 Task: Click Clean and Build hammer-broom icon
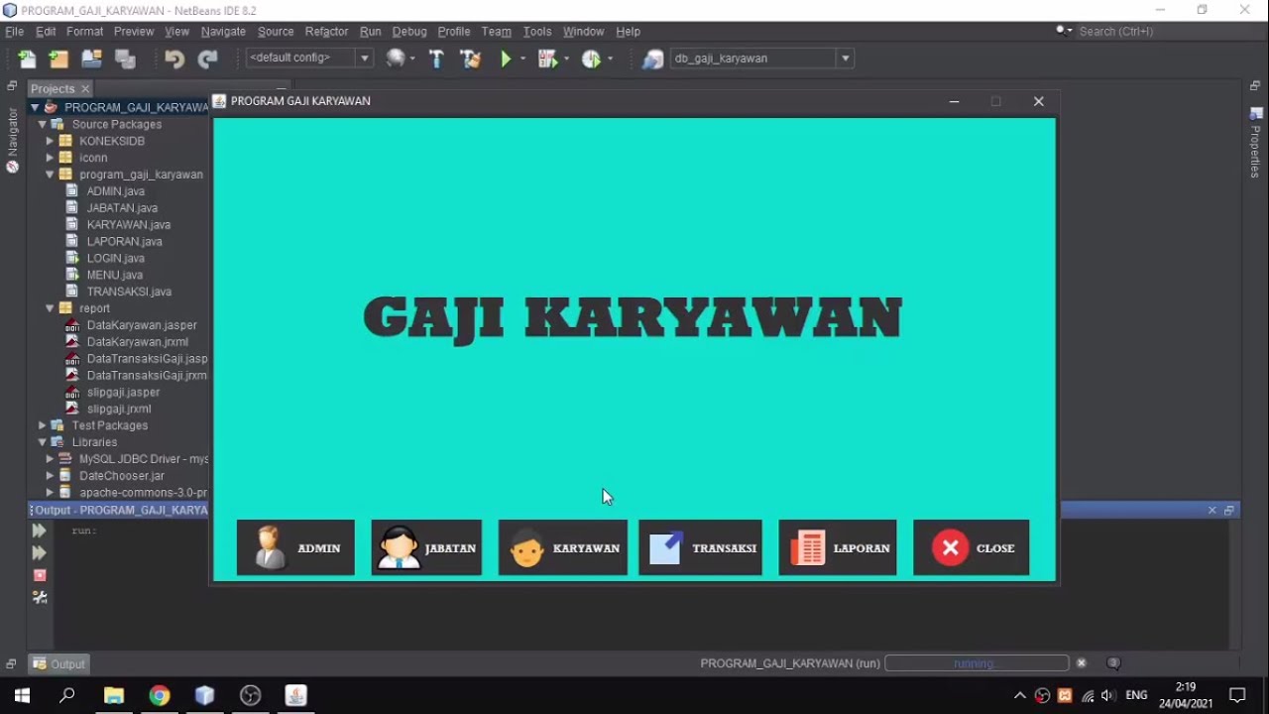pyautogui.click(x=470, y=59)
